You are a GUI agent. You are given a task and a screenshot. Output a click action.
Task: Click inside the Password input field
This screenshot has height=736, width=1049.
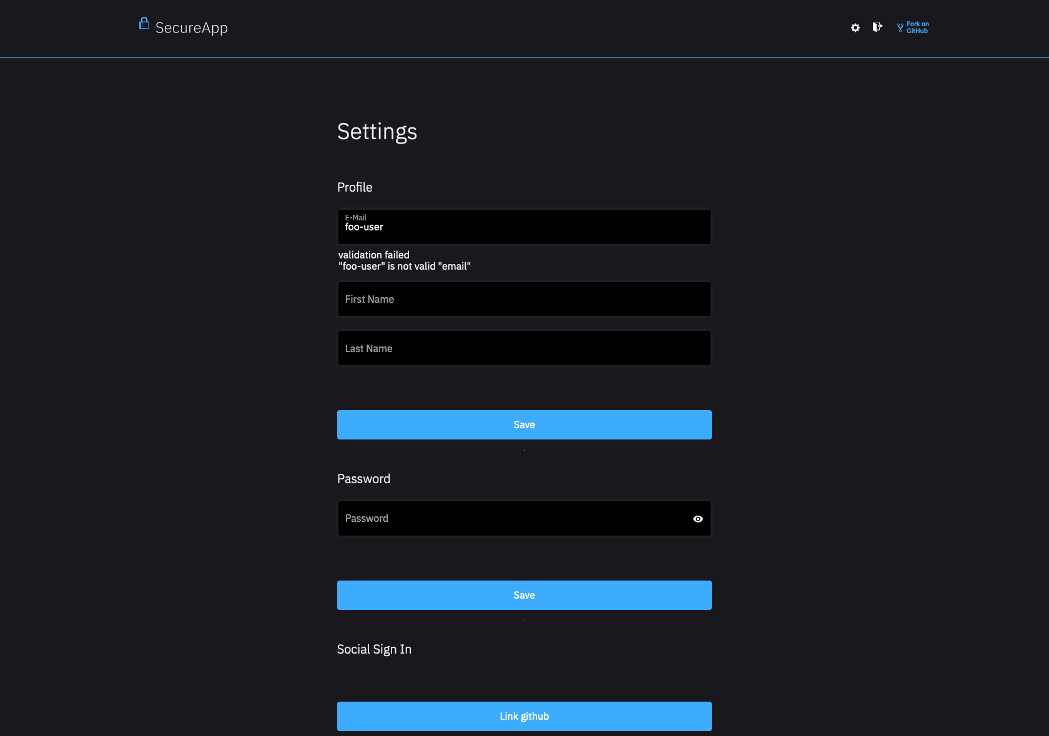[500, 518]
